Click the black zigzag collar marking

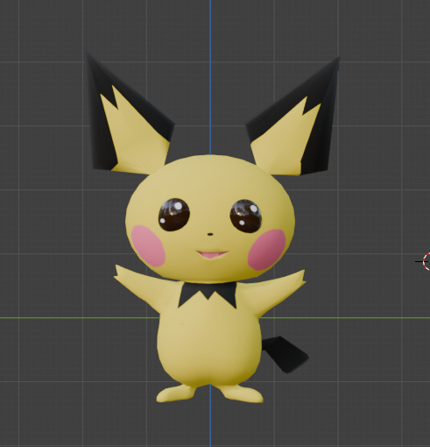208,294
